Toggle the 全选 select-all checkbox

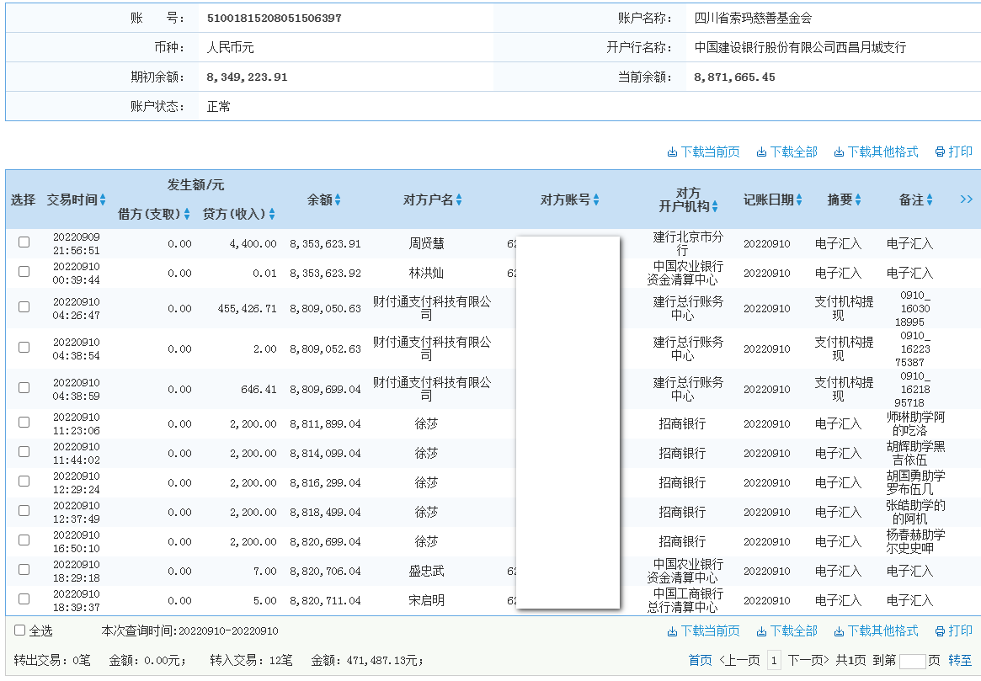[20, 630]
